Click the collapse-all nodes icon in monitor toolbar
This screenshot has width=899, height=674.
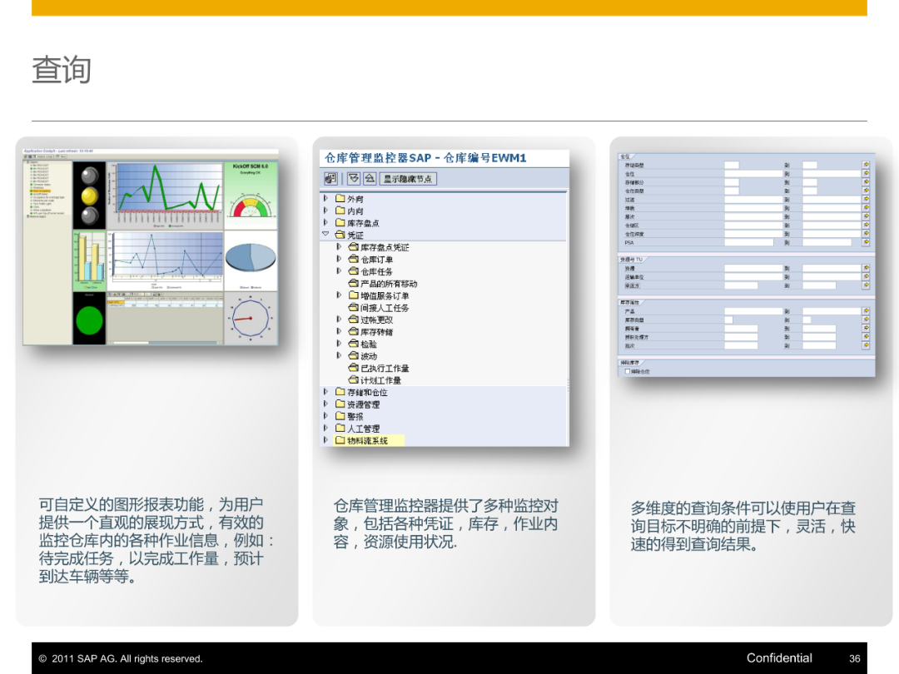point(370,178)
